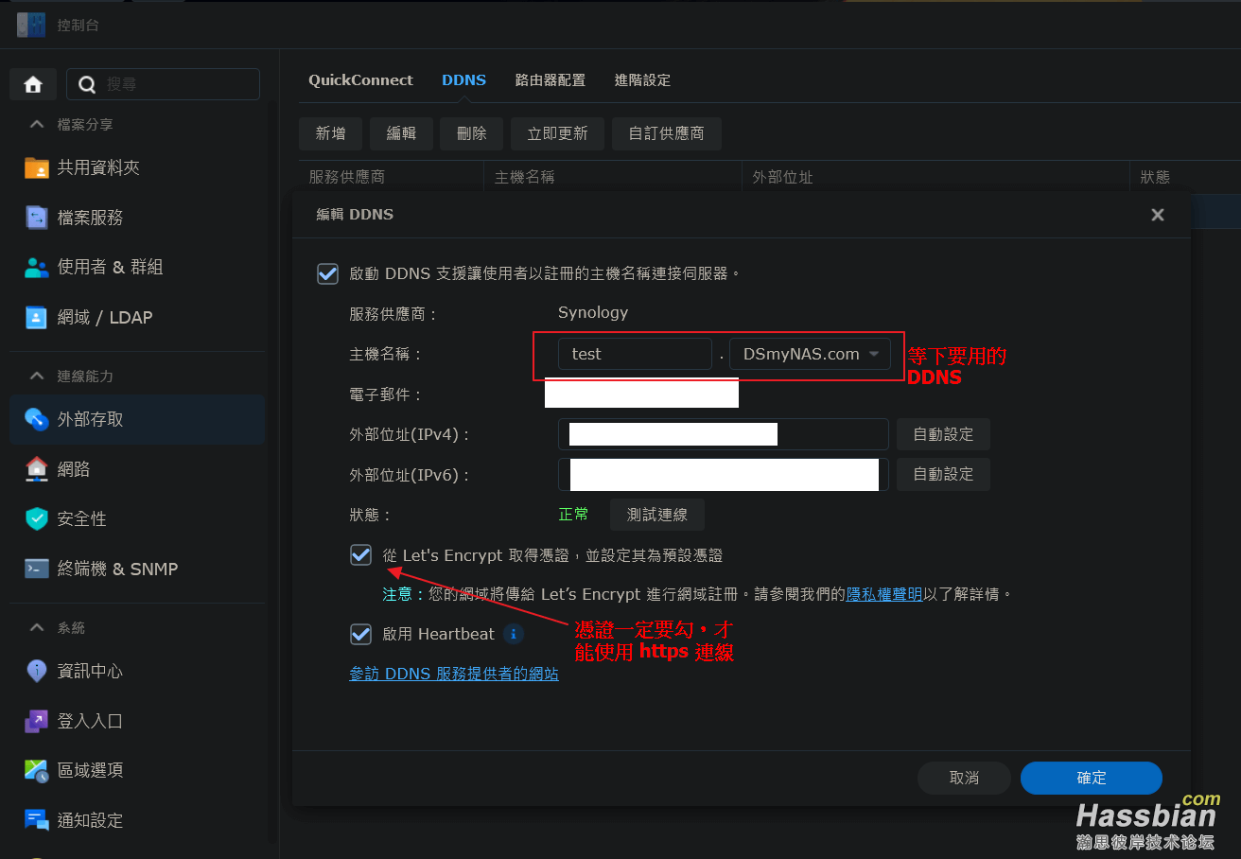
Task: Click the Heartbeat info icon
Action: tap(513, 634)
